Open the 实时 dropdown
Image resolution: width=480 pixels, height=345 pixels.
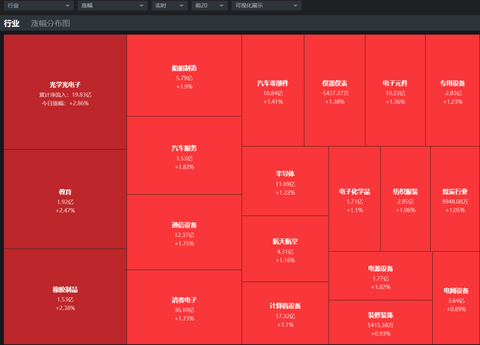(x=169, y=6)
